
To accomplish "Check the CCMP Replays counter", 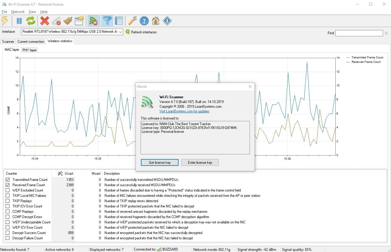I will 8,211.
